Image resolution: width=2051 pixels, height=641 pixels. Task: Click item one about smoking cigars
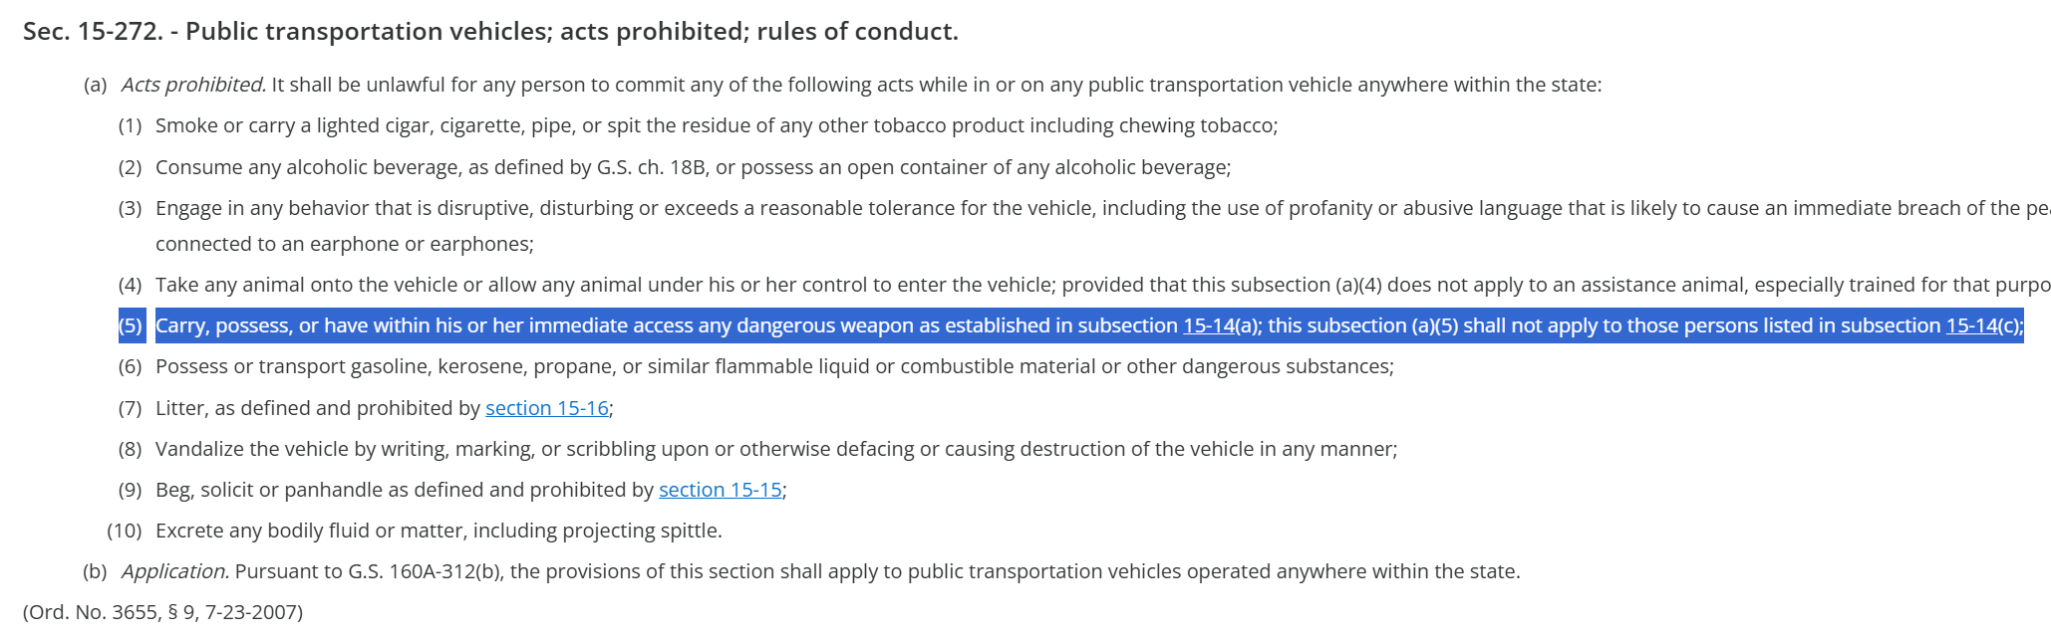click(x=717, y=125)
